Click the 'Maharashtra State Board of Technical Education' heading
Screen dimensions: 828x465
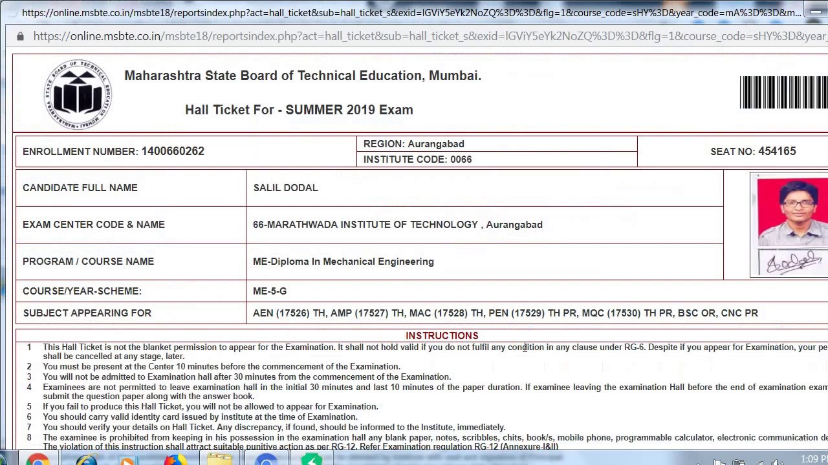pyautogui.click(x=303, y=76)
